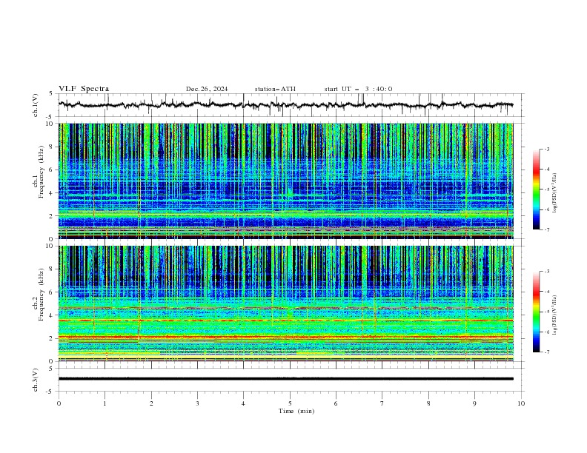Select the "start UT = 3 :40: 0" label
Viewport: 587px width, 453px height.
(x=358, y=89)
